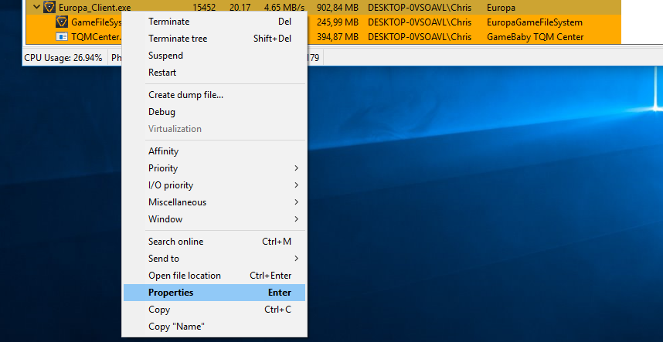Image resolution: width=663 pixels, height=342 pixels.
Task: Click memory value 245,99 MB
Action: click(338, 22)
